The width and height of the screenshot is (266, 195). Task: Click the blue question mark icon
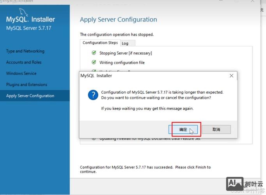coord(93,95)
